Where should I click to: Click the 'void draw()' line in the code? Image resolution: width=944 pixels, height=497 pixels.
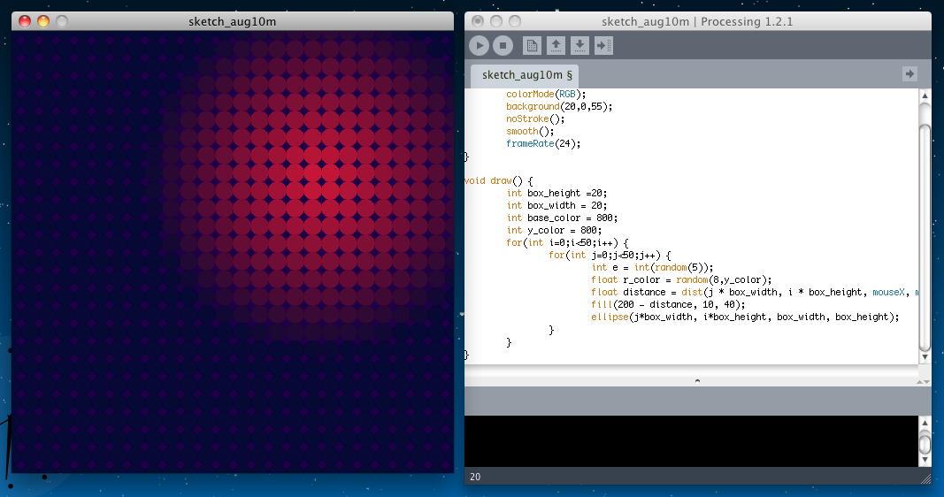coord(498,180)
